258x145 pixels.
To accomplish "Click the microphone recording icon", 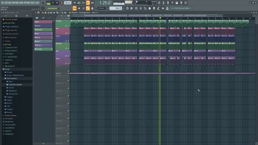I will click(168, 3).
